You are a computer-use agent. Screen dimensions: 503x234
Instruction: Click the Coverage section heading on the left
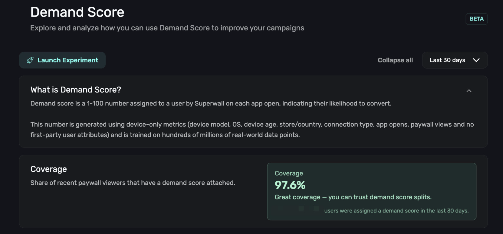(x=48, y=169)
